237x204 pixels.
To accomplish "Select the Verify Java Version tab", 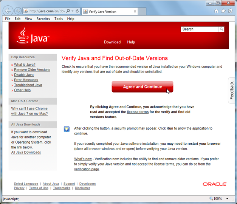I will (x=110, y=11).
